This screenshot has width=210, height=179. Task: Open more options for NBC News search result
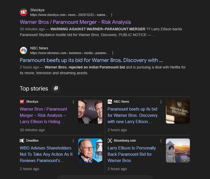coord(113,53)
